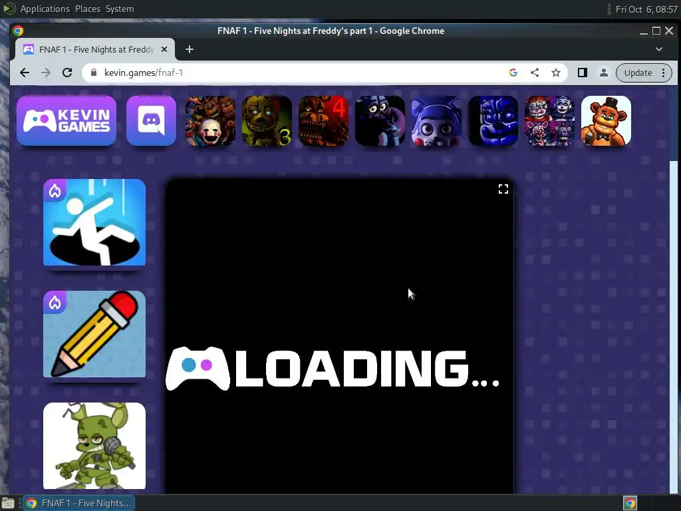681x511 pixels.
Task: Switch to the FNAF 1 tab
Action: [x=96, y=49]
